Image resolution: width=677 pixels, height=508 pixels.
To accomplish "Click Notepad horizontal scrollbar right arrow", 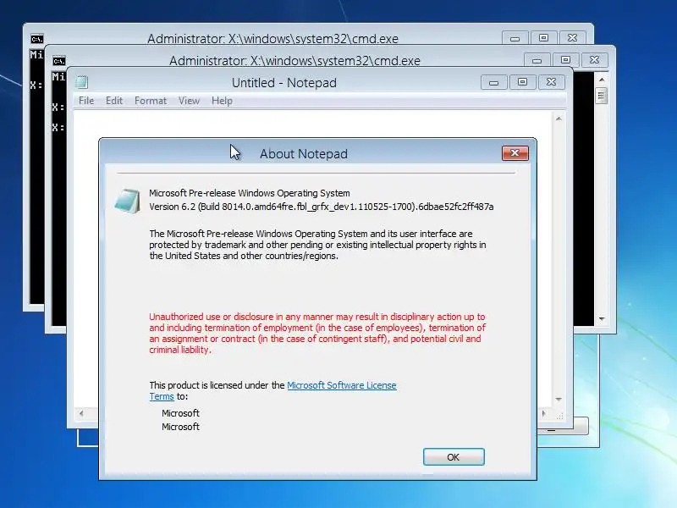I will point(544,413).
